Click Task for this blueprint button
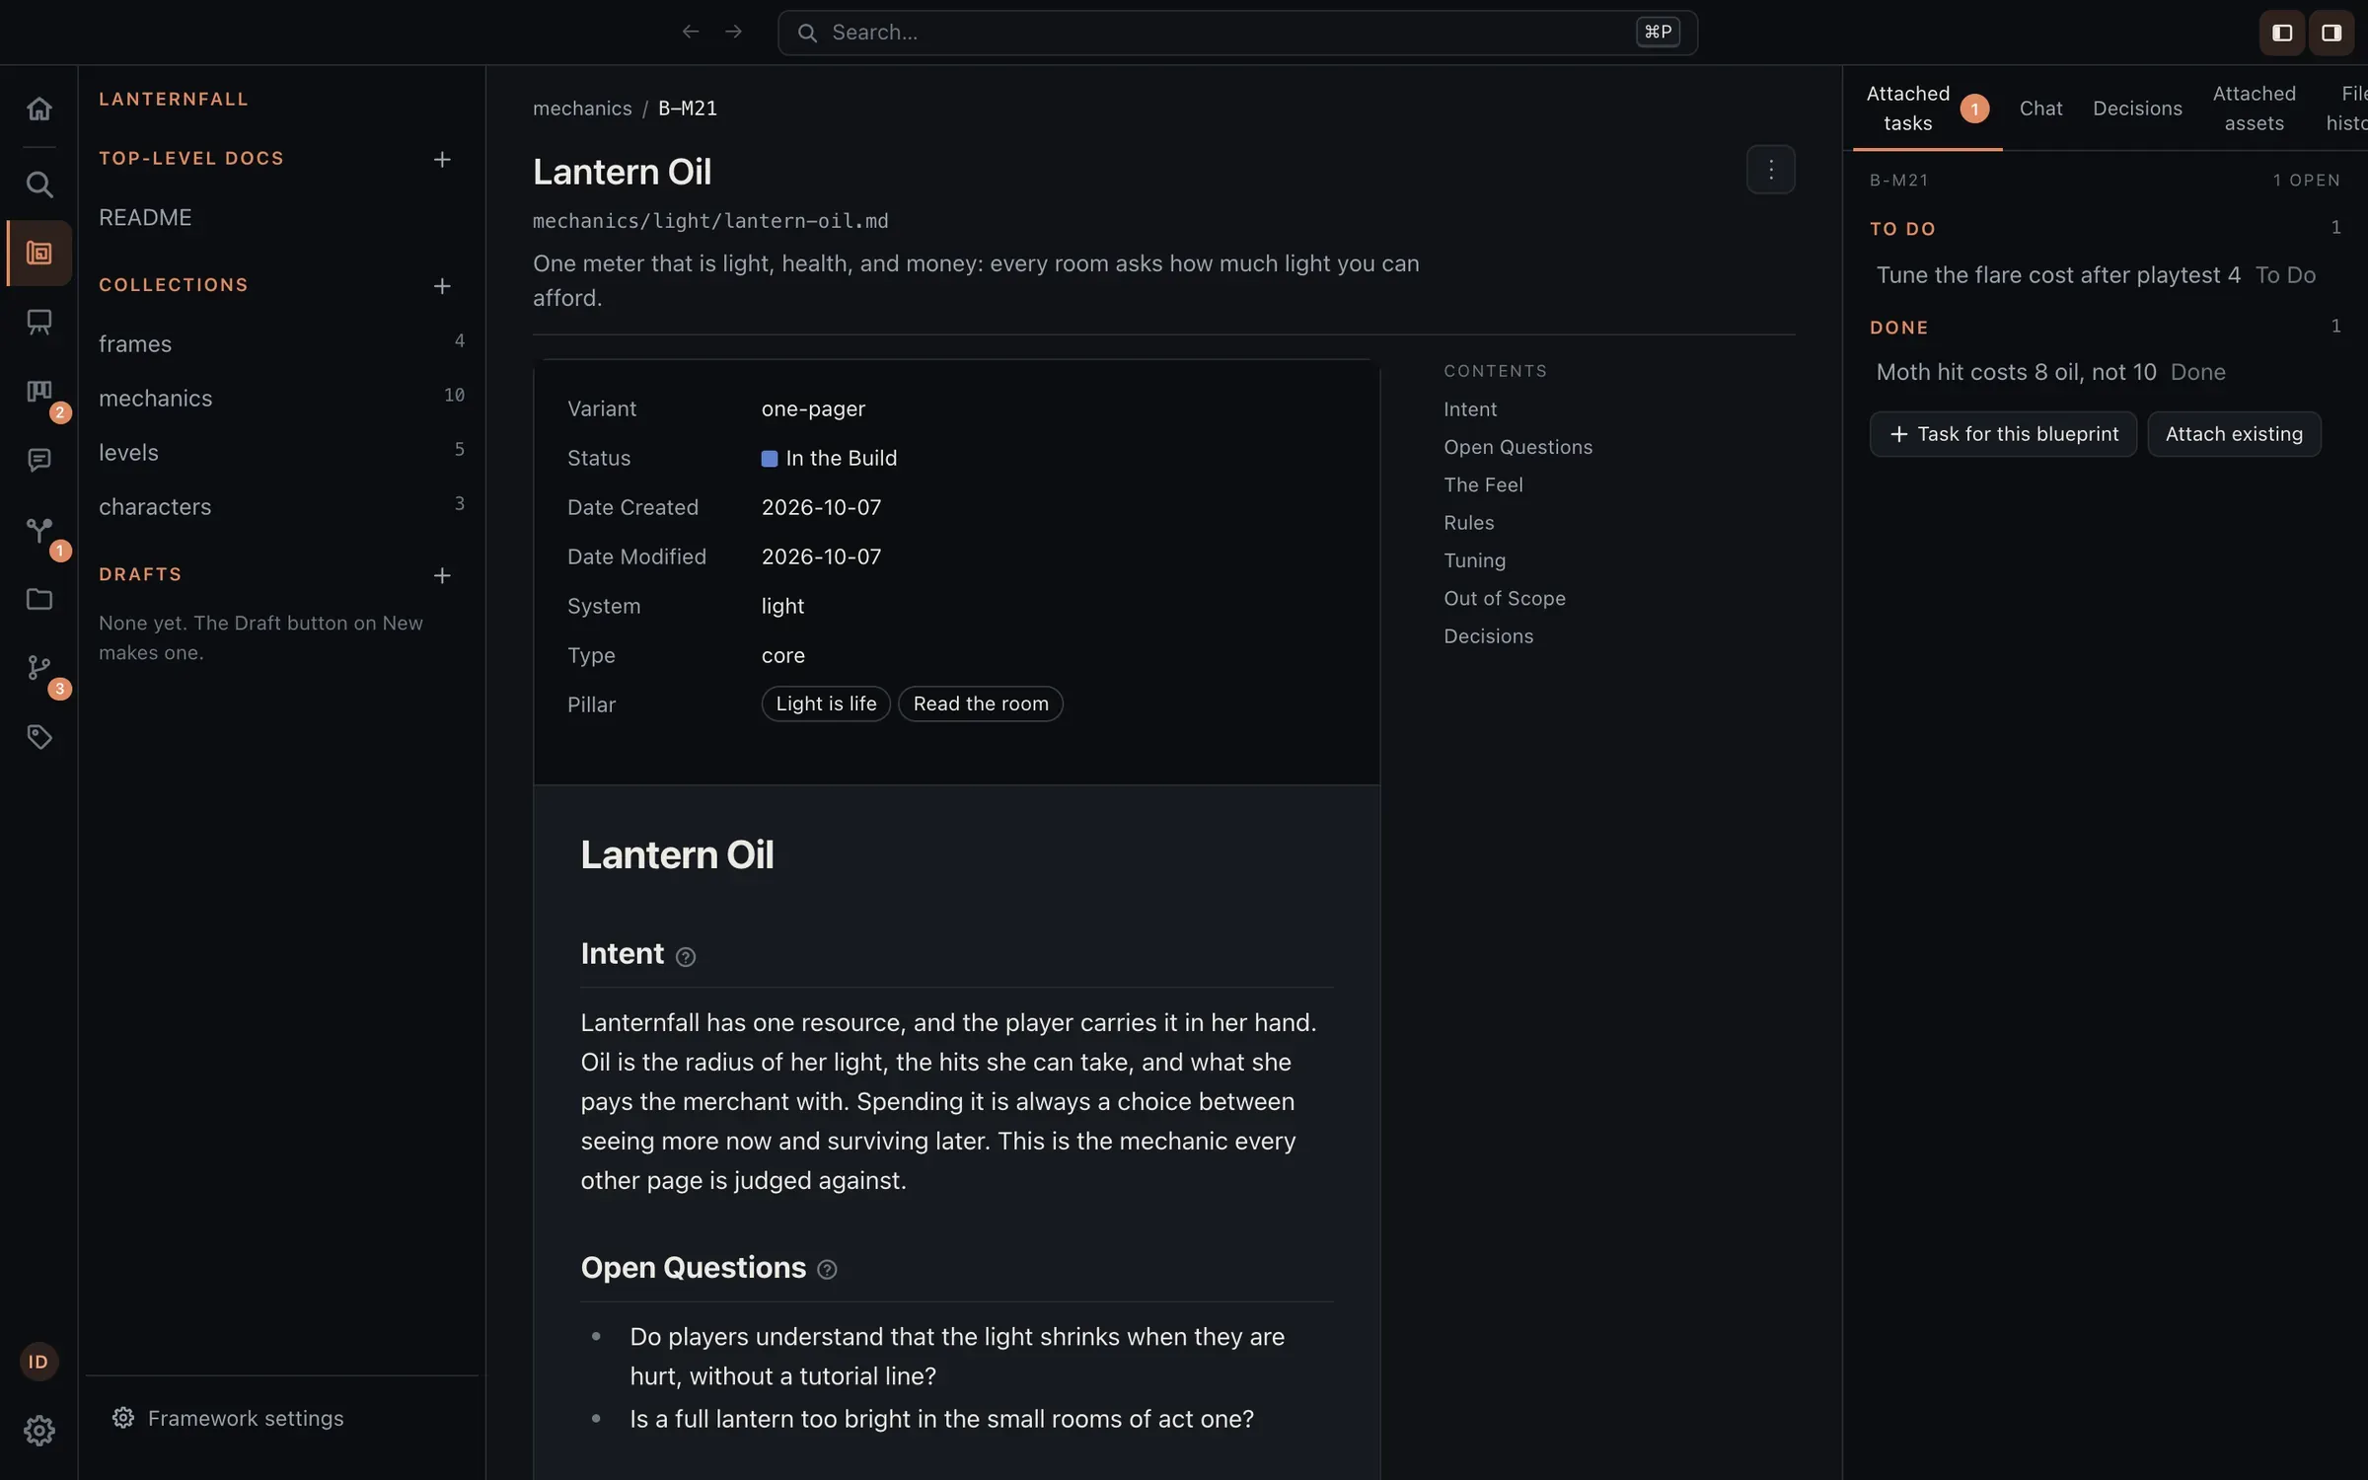 [2003, 434]
